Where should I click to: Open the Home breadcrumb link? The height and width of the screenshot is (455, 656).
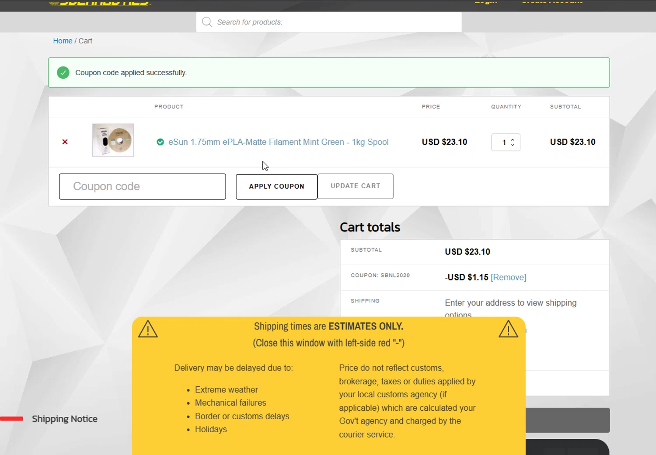point(63,41)
